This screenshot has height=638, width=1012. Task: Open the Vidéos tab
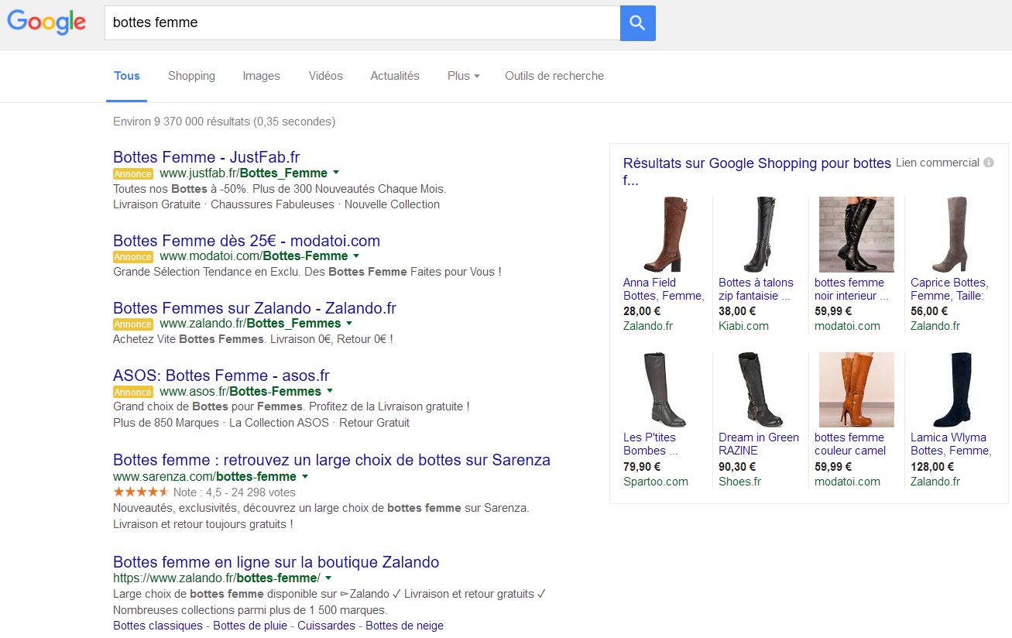pyautogui.click(x=325, y=76)
